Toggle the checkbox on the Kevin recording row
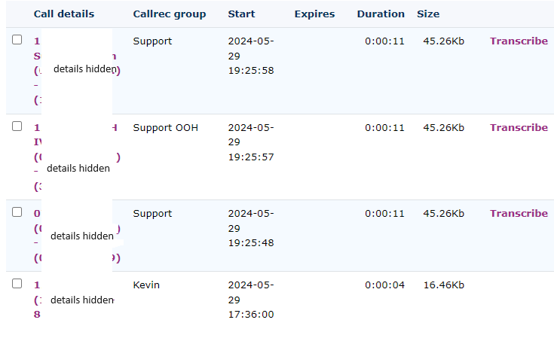 (17, 284)
